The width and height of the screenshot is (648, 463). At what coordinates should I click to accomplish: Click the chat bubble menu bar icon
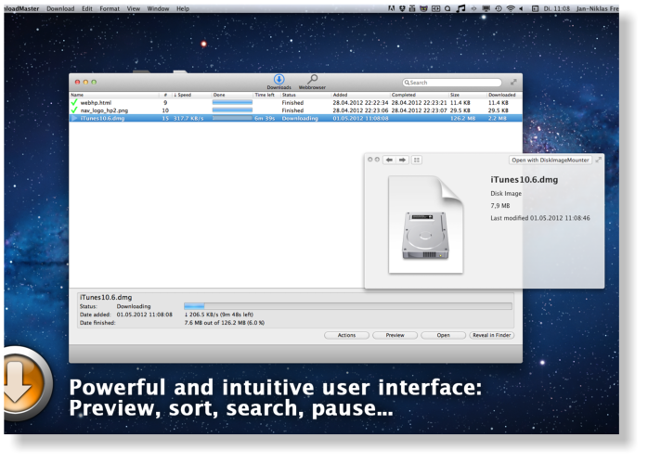447,8
